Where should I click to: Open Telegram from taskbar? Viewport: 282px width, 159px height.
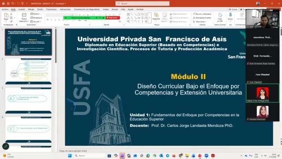[x=167, y=155]
